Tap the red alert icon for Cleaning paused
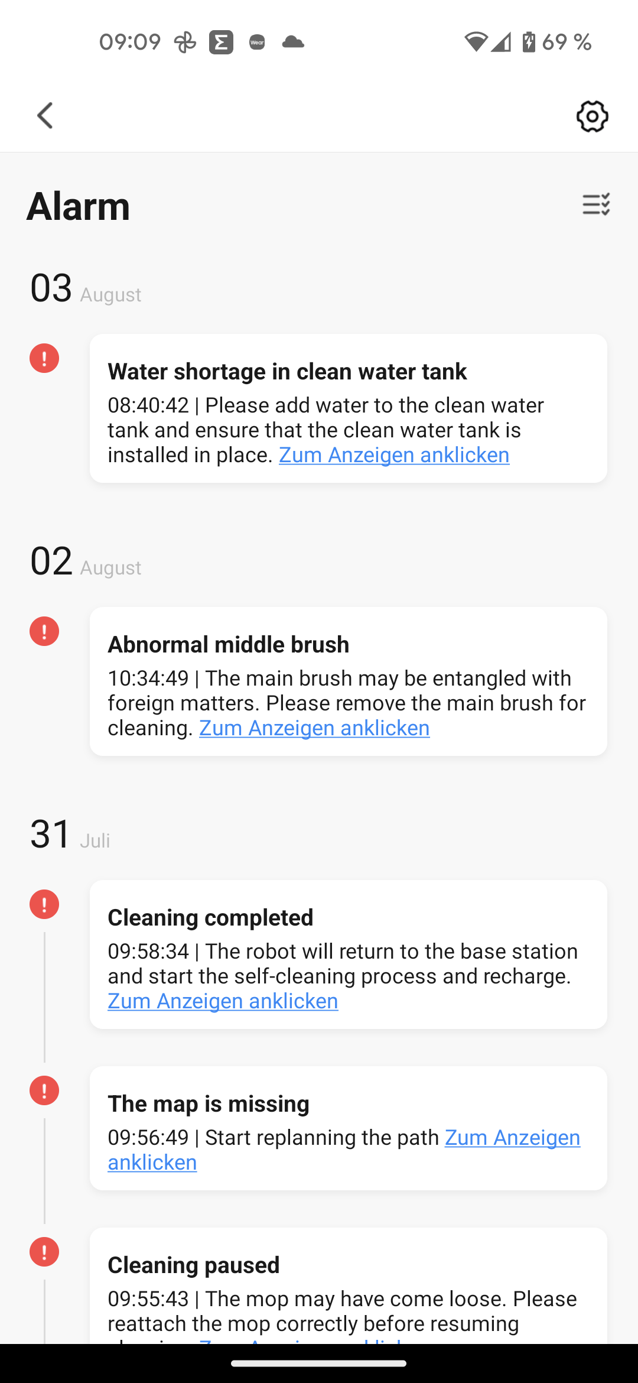The image size is (638, 1383). point(44,1252)
